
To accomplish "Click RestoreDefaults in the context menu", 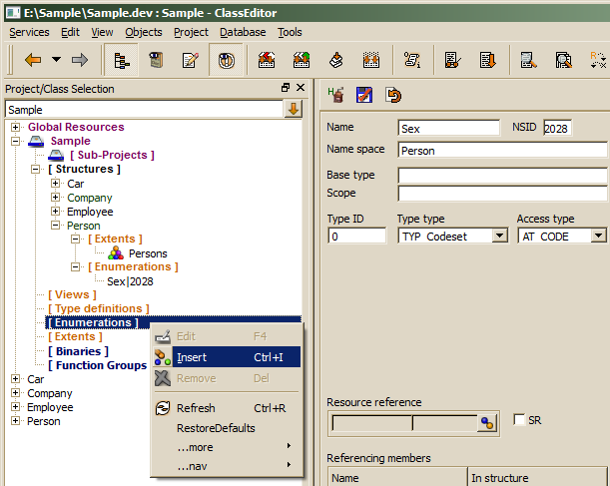I will pyautogui.click(x=216, y=428).
